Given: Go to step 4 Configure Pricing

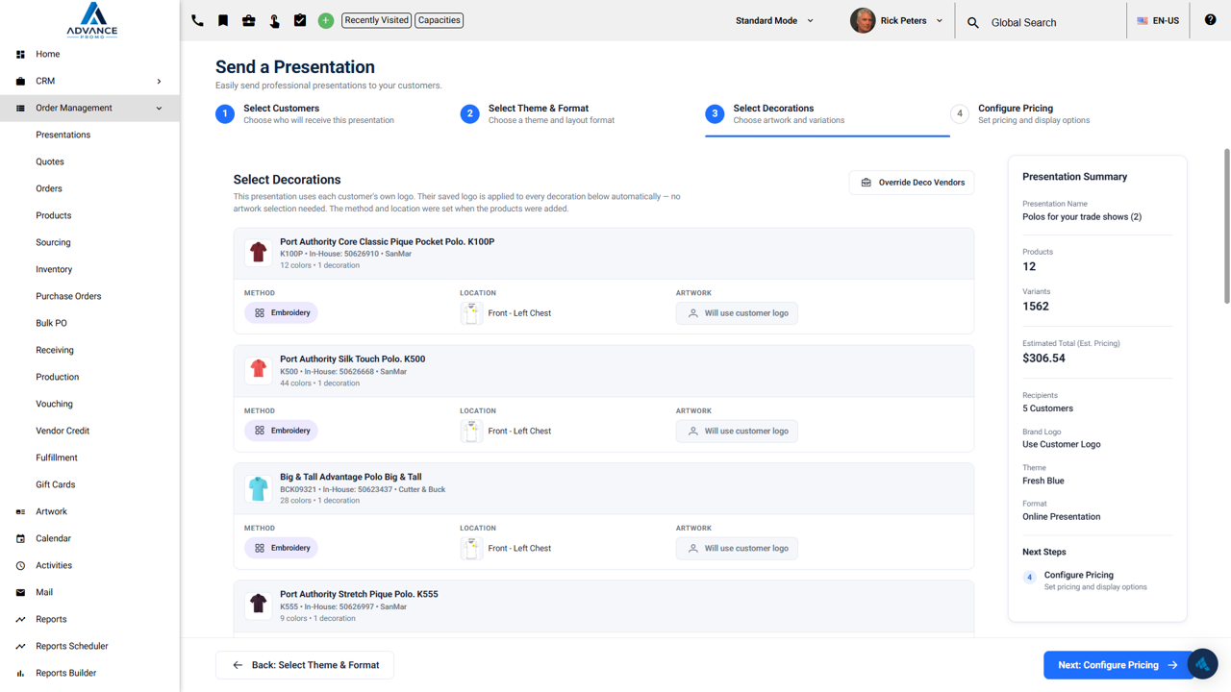Looking at the screenshot, I should (x=1020, y=113).
